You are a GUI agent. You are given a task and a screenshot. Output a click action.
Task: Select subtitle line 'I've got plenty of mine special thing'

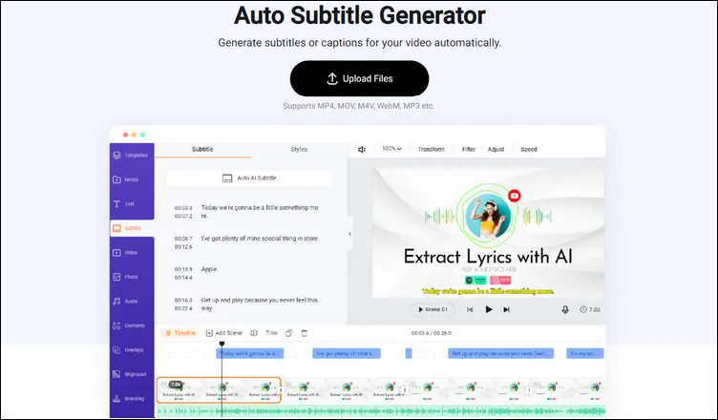[x=260, y=239]
